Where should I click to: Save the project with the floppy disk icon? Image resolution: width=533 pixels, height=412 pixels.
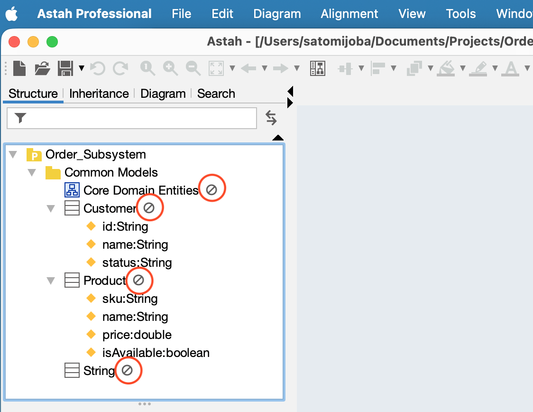[x=65, y=68]
